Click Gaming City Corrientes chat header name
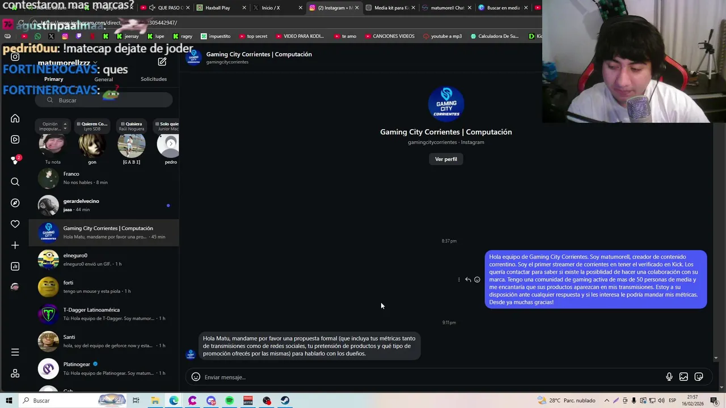 (x=259, y=54)
